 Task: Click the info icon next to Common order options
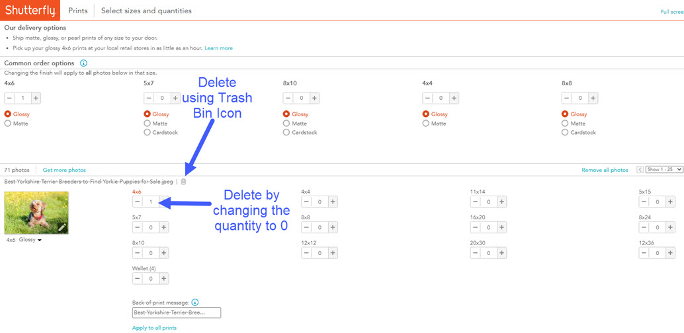[83, 63]
